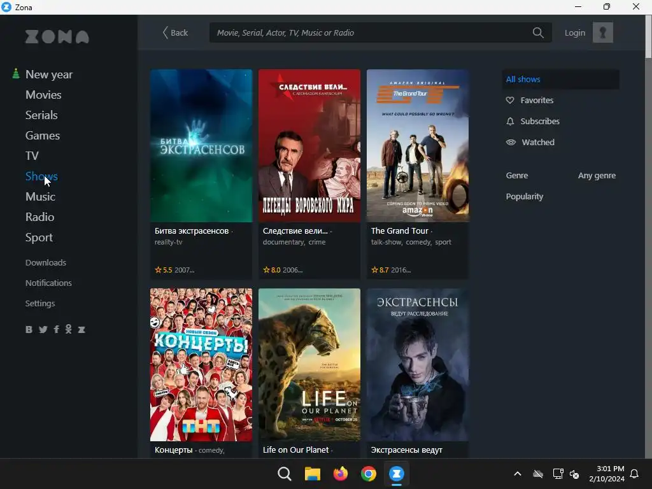This screenshot has height=489, width=652.
Task: Select Shows in the sidebar
Action: (x=41, y=176)
